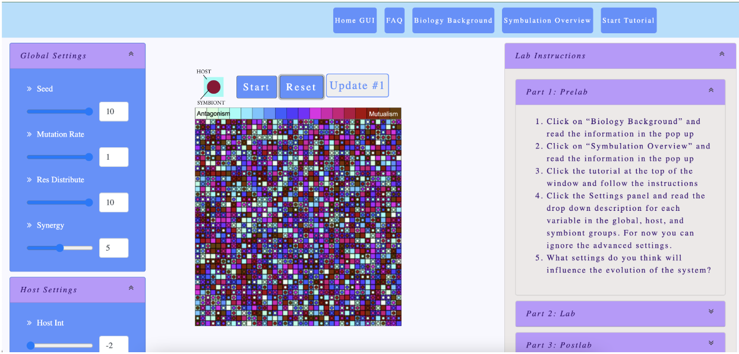The height and width of the screenshot is (354, 739).
Task: Expand the Seed setting description arrow
Action: (29, 89)
